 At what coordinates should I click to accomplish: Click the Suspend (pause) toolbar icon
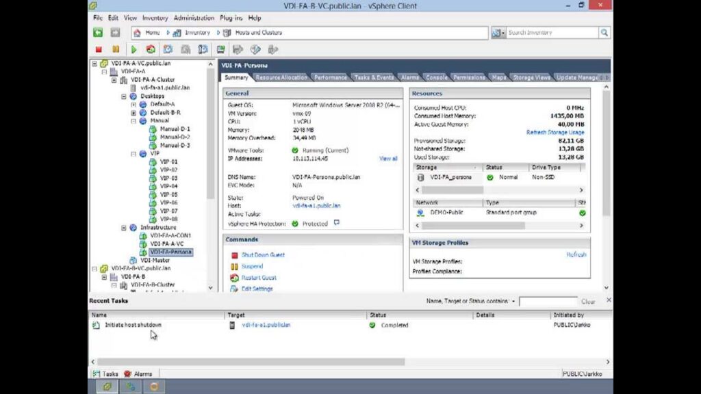[116, 49]
